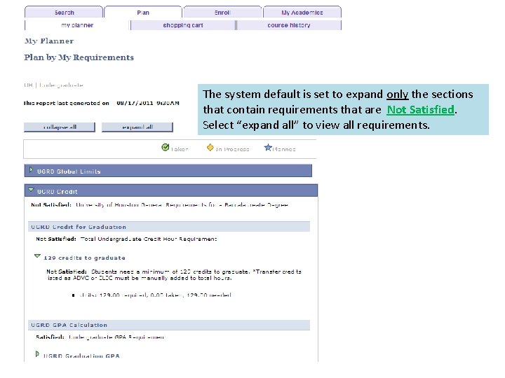505x378 pixels.
Task: Open the shopping cart subtab
Action: 183,25
